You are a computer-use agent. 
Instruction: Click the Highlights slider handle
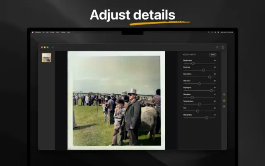pos(211,90)
